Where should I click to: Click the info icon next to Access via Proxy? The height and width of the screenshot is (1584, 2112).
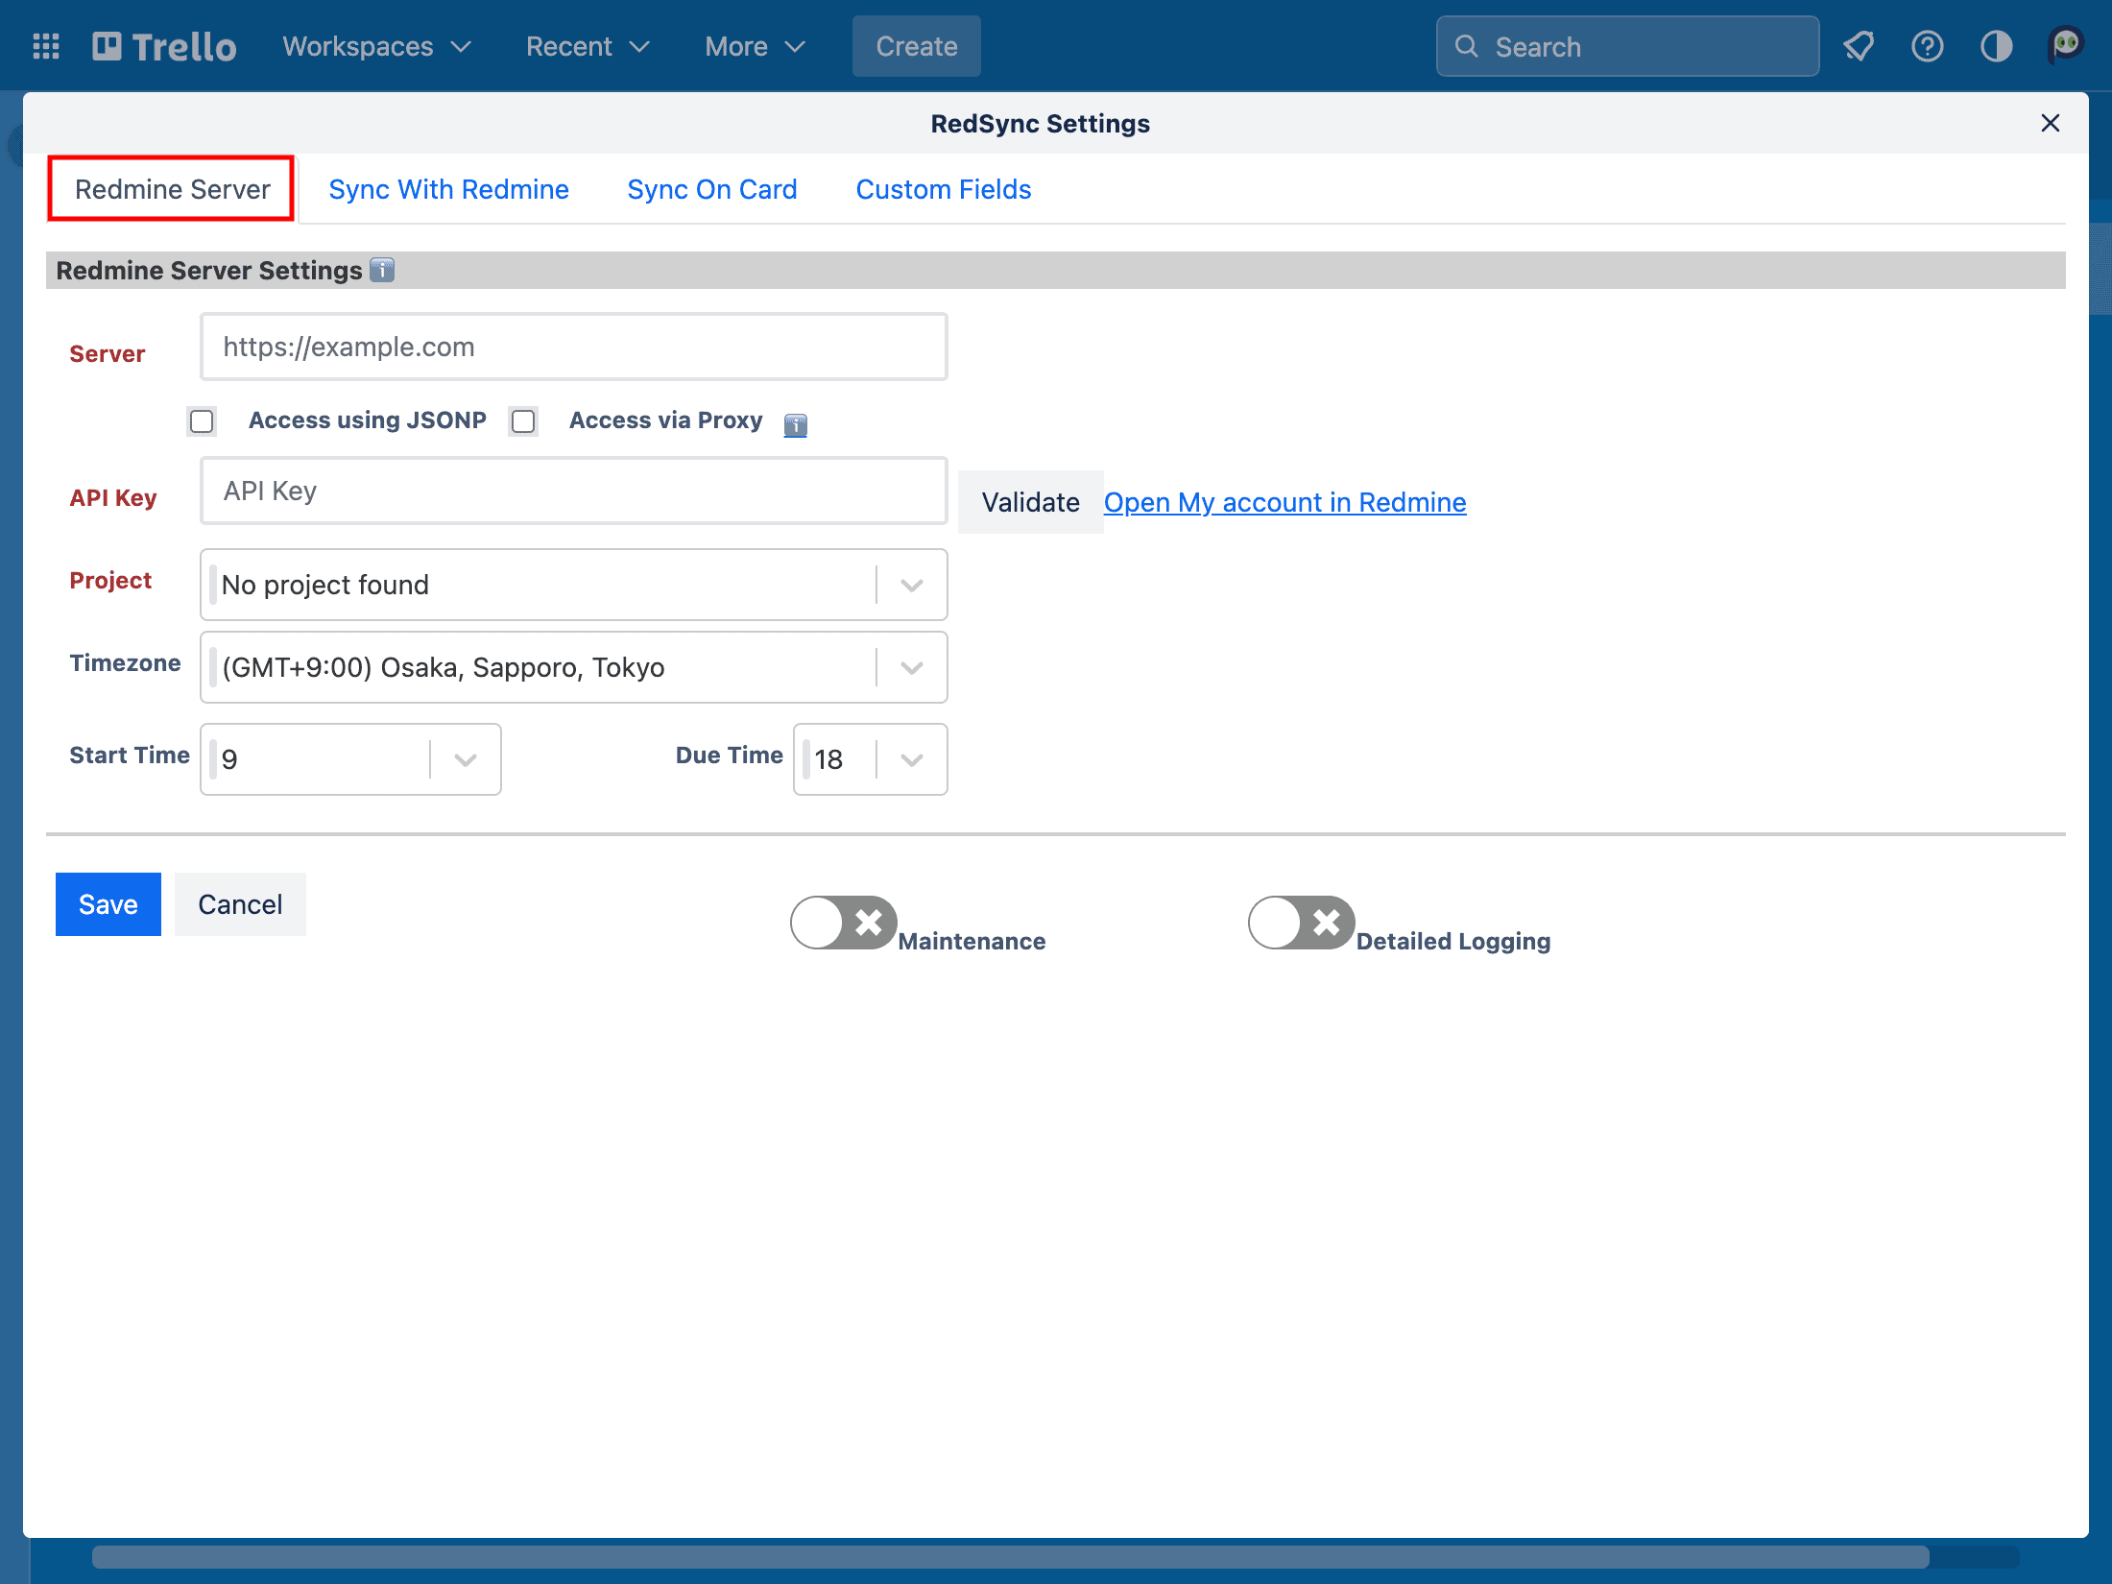point(795,424)
